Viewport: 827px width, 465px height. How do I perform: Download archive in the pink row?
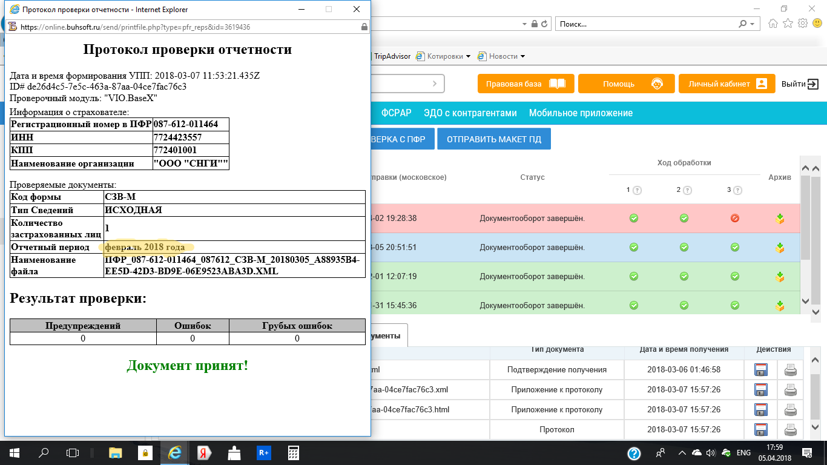(780, 219)
